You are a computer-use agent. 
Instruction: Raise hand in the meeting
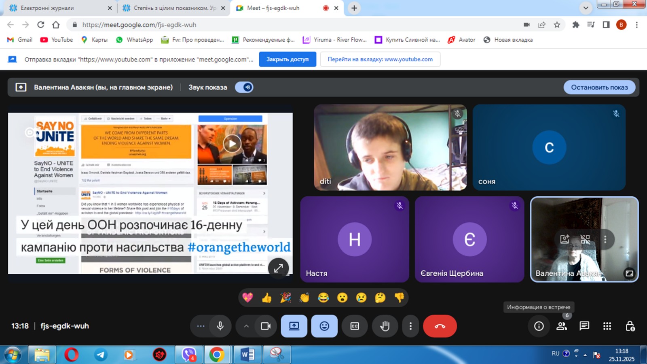[x=385, y=326]
